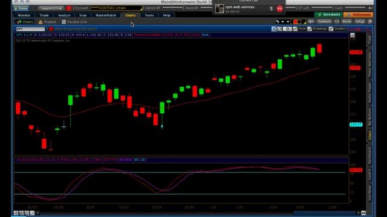
Task: Click the Symbols button
Action: pos(324,22)
